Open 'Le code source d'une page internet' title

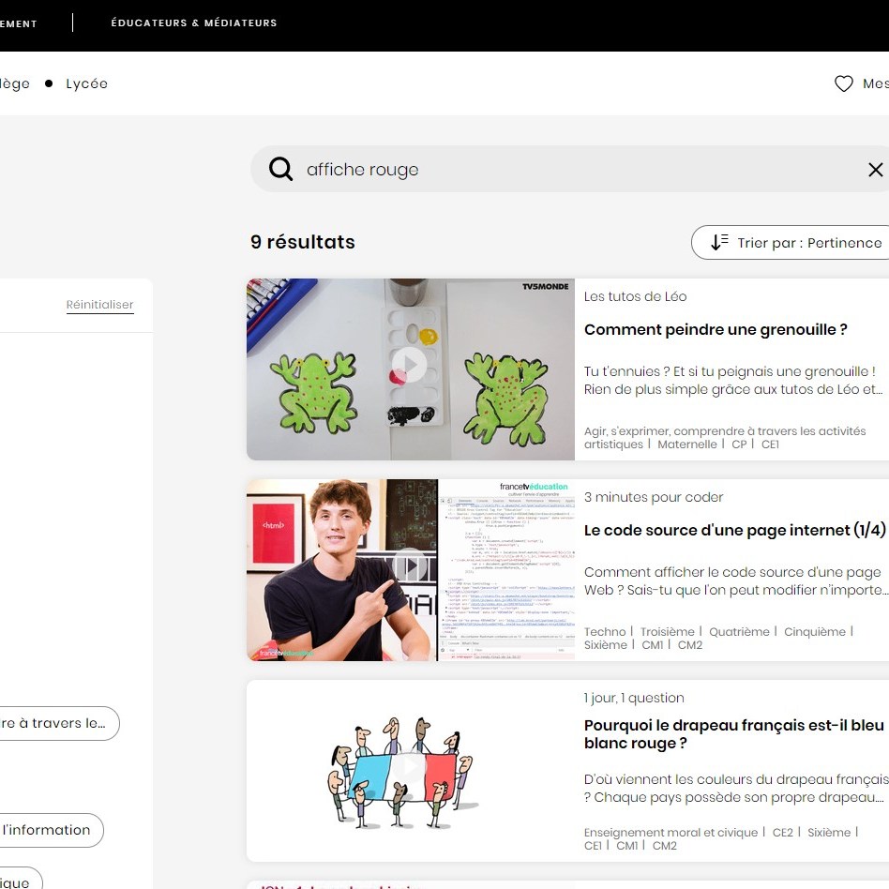coord(735,530)
